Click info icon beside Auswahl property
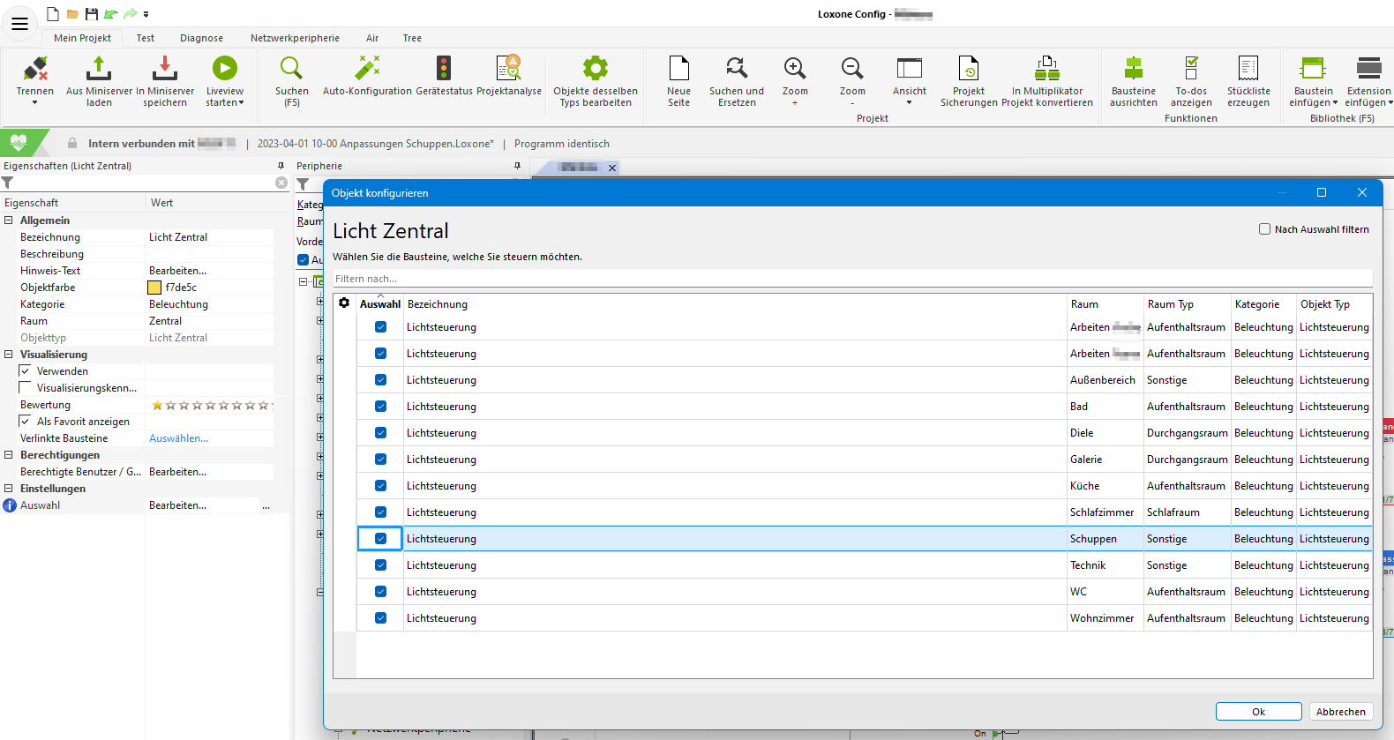This screenshot has width=1394, height=740. click(10, 505)
